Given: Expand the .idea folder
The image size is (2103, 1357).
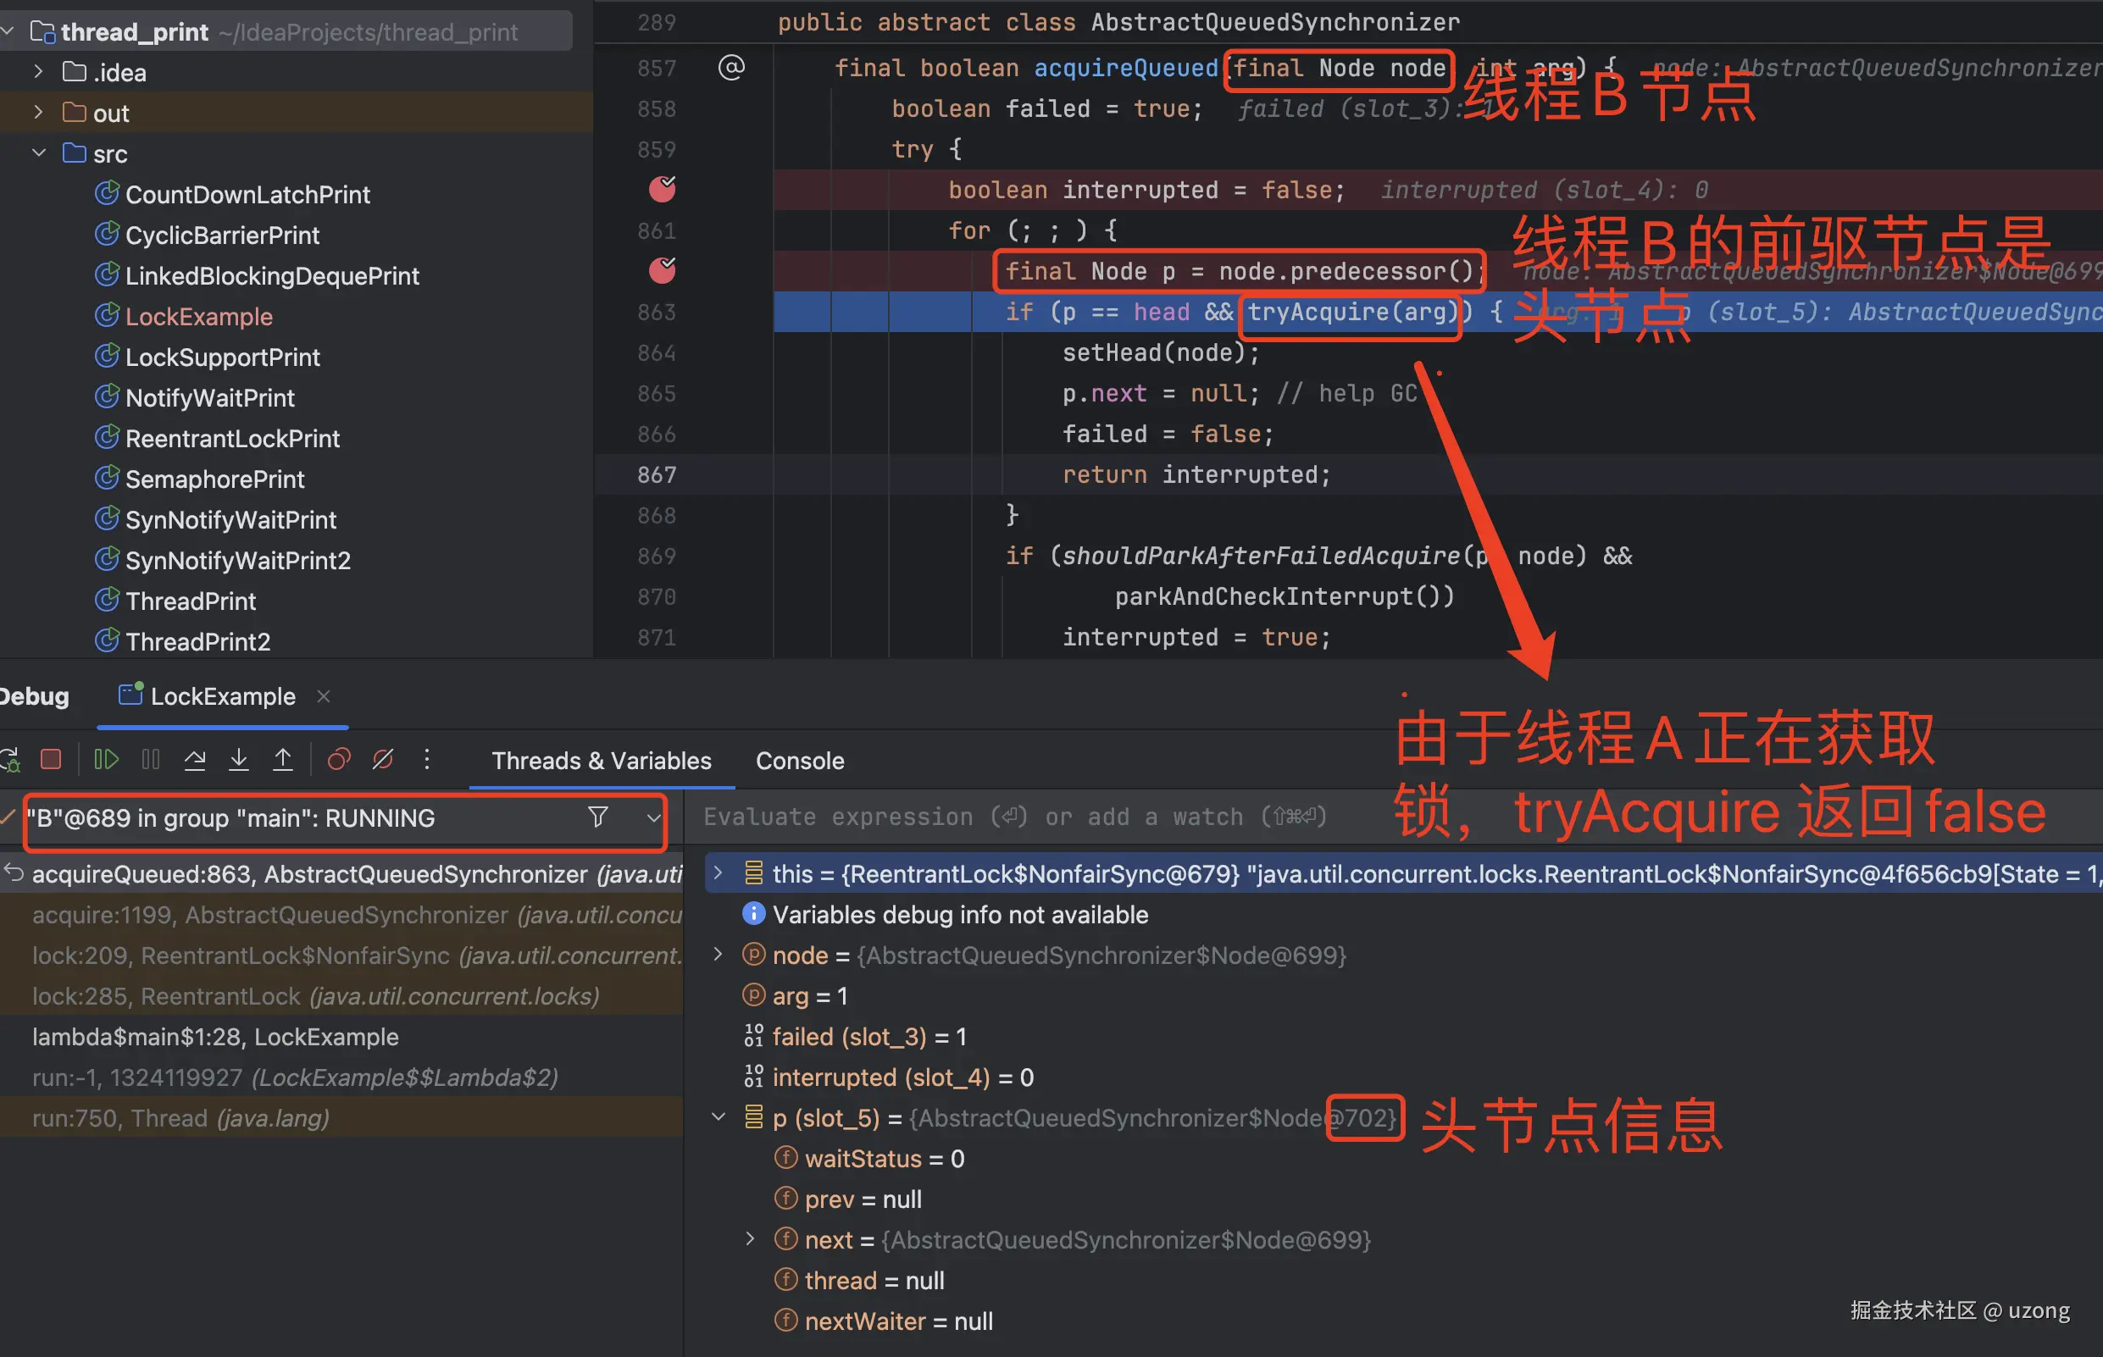Looking at the screenshot, I should tap(38, 72).
